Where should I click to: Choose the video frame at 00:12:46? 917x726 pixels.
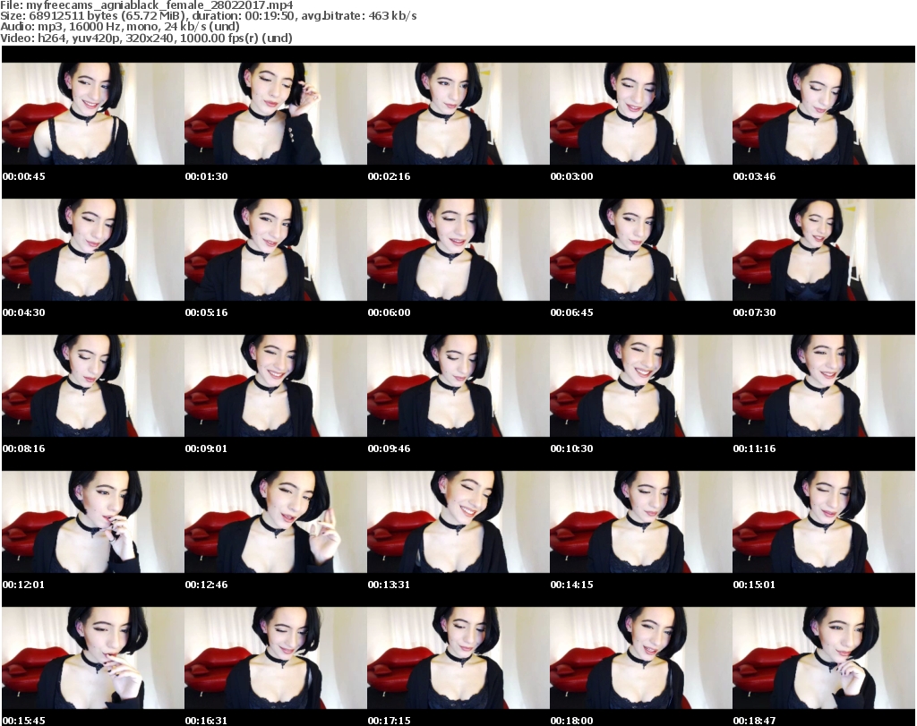pyautogui.click(x=276, y=522)
